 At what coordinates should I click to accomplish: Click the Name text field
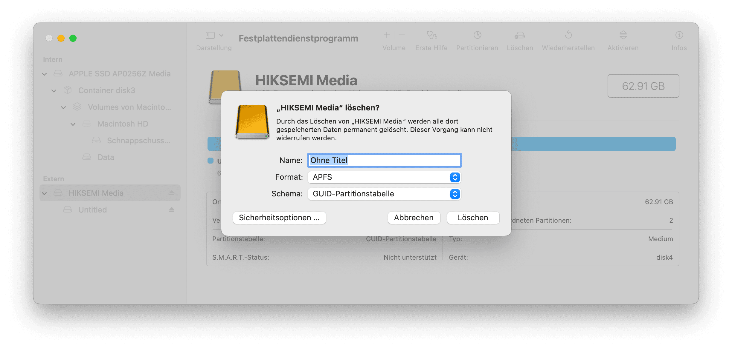click(384, 160)
